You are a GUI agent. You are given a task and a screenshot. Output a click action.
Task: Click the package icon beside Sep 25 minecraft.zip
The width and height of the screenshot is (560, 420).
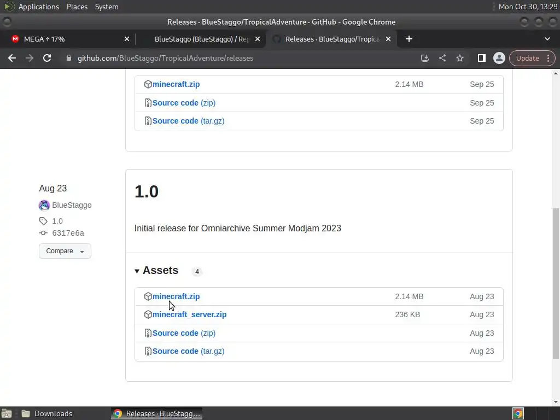click(x=148, y=84)
